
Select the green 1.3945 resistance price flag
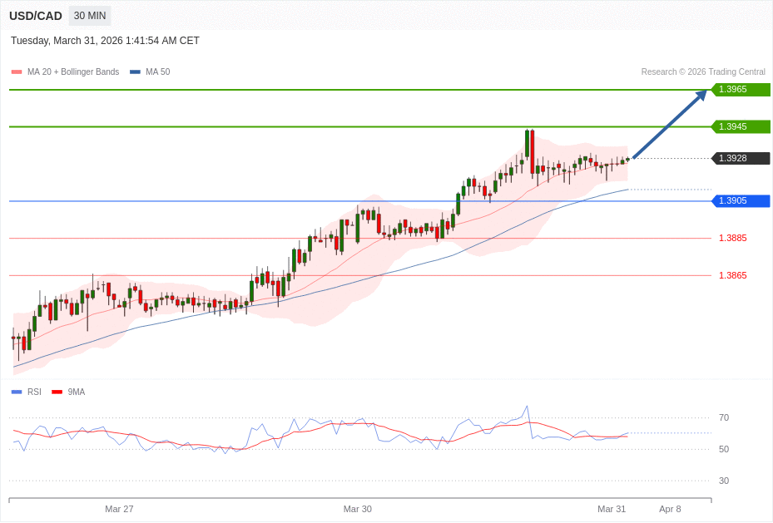click(740, 126)
